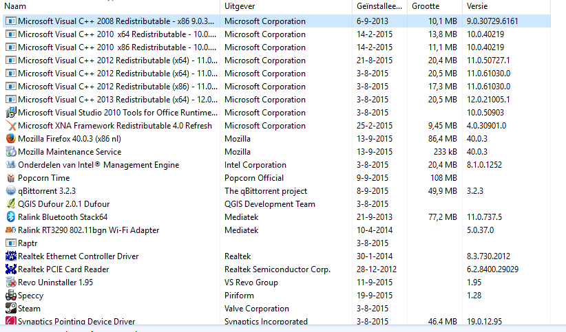Click the Realtek PCIE Card Reader icon

coord(11,269)
